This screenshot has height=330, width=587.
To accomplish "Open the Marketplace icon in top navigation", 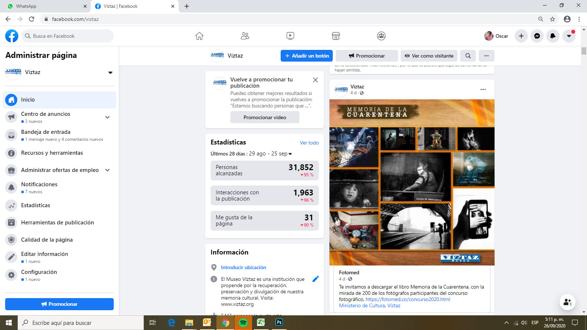I will click(x=336, y=36).
